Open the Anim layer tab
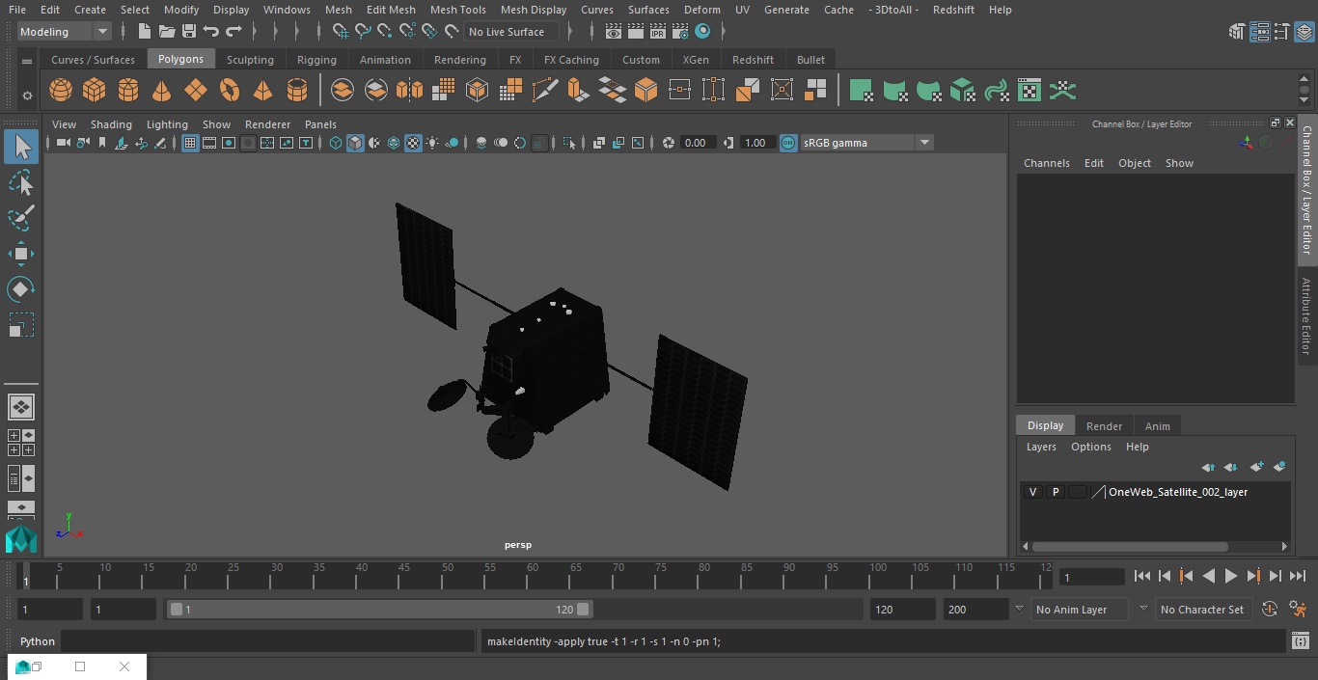The image size is (1318, 680). [x=1157, y=426]
